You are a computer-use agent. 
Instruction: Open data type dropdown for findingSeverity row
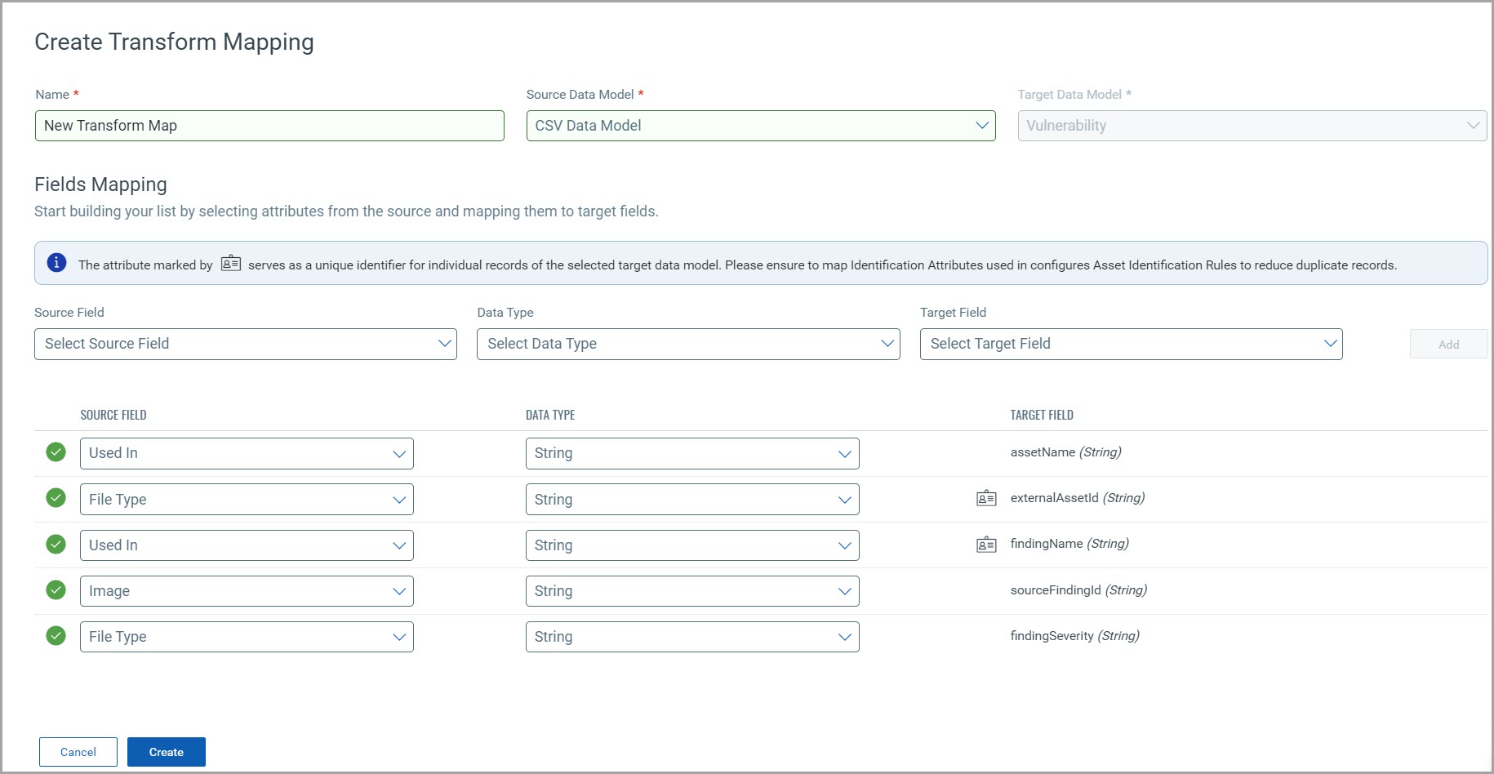[691, 637]
